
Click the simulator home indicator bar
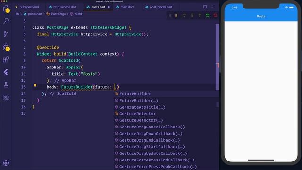click(261, 160)
